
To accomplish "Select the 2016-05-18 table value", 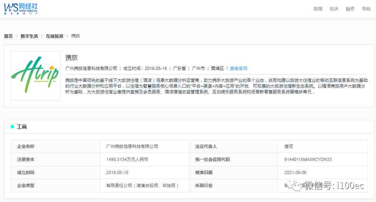I will (x=117, y=172).
